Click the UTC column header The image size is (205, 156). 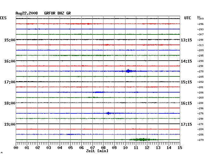point(188,18)
